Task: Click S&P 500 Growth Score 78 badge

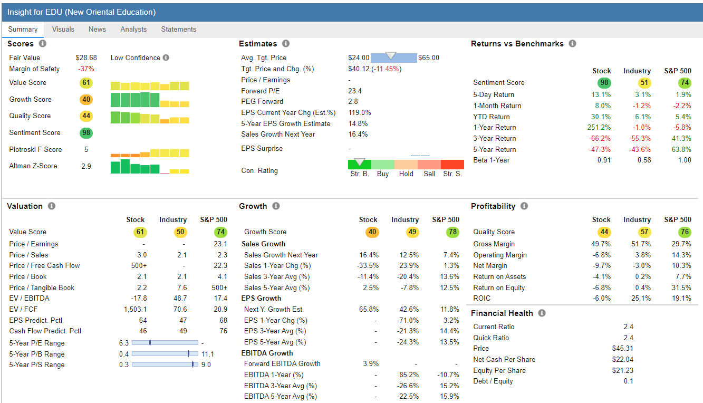Action: 452,232
